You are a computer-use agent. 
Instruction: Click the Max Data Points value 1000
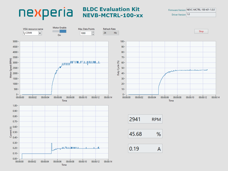[86, 33]
